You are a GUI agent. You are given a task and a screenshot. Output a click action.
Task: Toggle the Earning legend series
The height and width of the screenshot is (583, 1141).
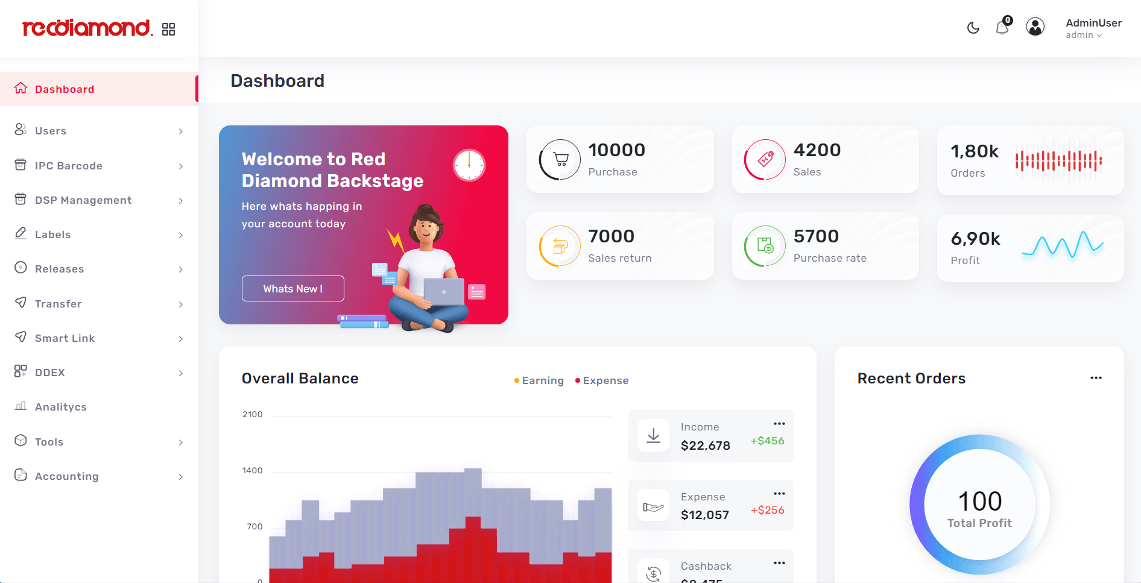tap(539, 380)
